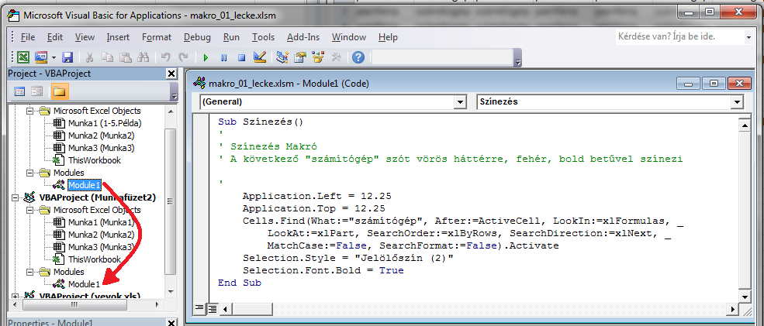Screen dimensions: 764x326
Task: Open the Toolbox hammer-and-wrench icon
Action: 336,57
